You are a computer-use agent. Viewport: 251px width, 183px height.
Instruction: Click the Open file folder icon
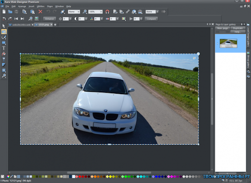coord(10,12)
